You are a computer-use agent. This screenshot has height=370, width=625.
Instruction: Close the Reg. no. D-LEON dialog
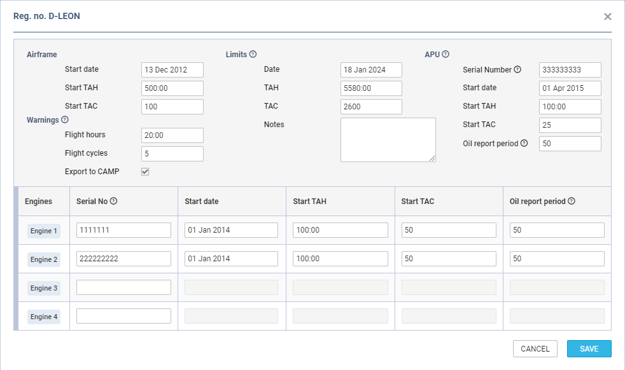(607, 17)
